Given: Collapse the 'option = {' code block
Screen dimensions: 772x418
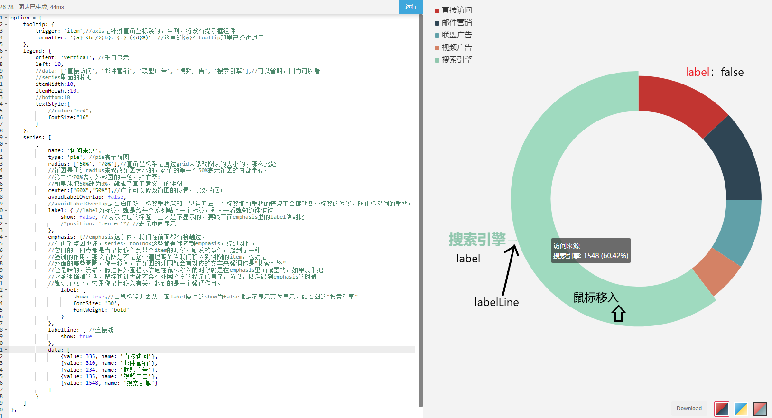Looking at the screenshot, I should pyautogui.click(x=6, y=18).
